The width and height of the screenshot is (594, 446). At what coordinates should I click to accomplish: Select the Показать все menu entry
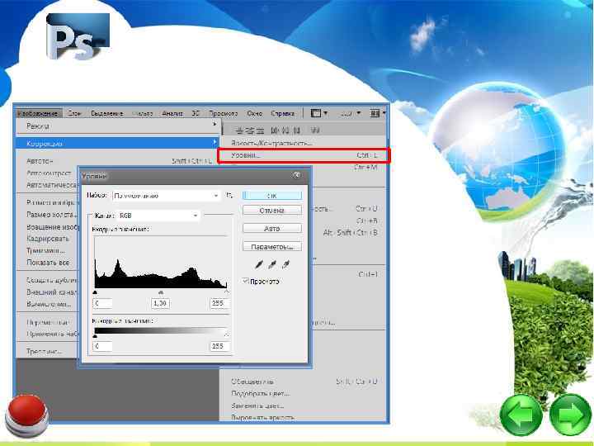tap(48, 262)
